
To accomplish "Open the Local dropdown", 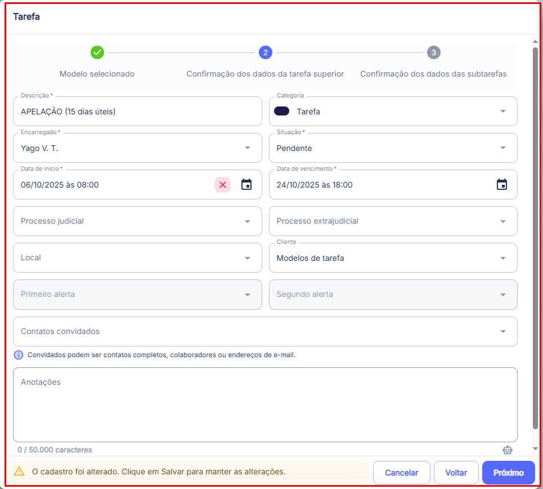I will [137, 257].
